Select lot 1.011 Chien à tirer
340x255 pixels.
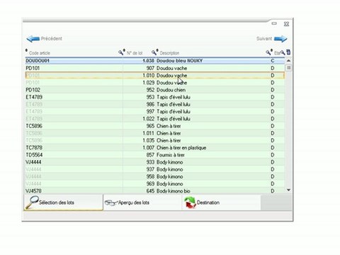tap(155, 133)
